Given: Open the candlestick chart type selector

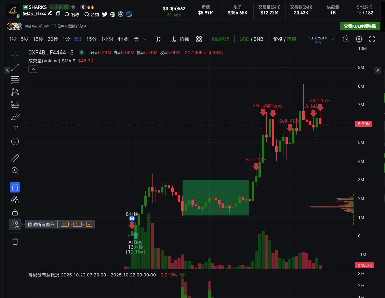Looking at the screenshot, I should (158, 39).
